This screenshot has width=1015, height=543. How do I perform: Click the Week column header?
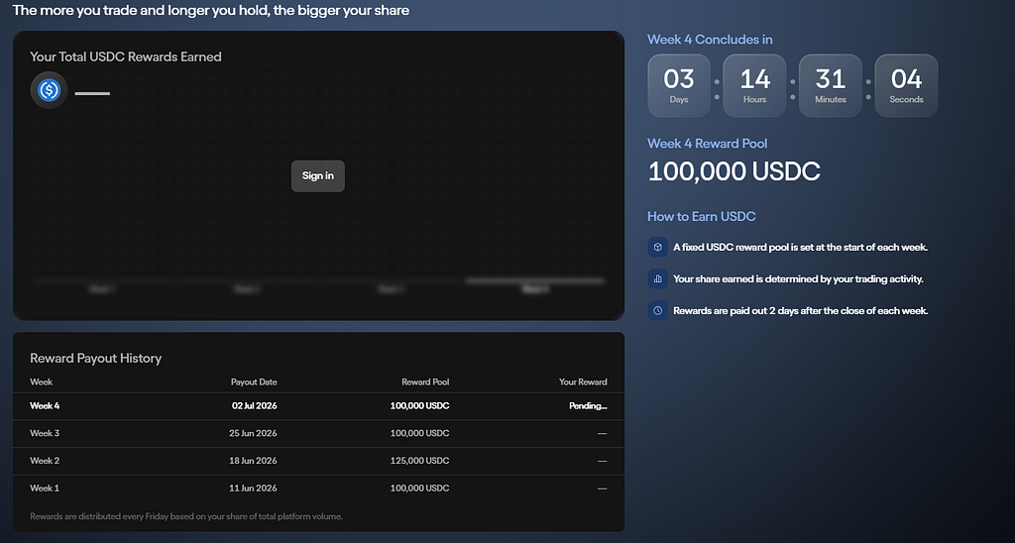[42, 381]
